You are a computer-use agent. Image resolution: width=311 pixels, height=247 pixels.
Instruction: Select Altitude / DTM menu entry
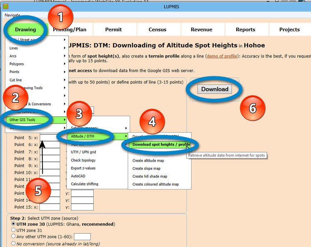(x=98, y=136)
